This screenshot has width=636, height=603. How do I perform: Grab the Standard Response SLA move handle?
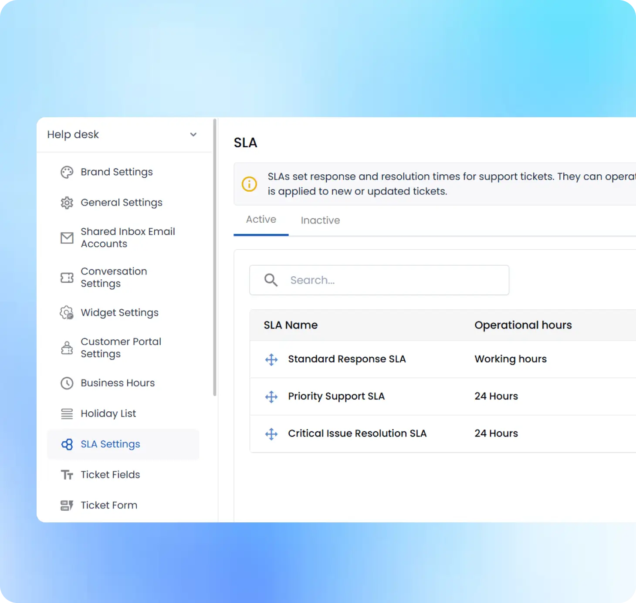click(271, 359)
